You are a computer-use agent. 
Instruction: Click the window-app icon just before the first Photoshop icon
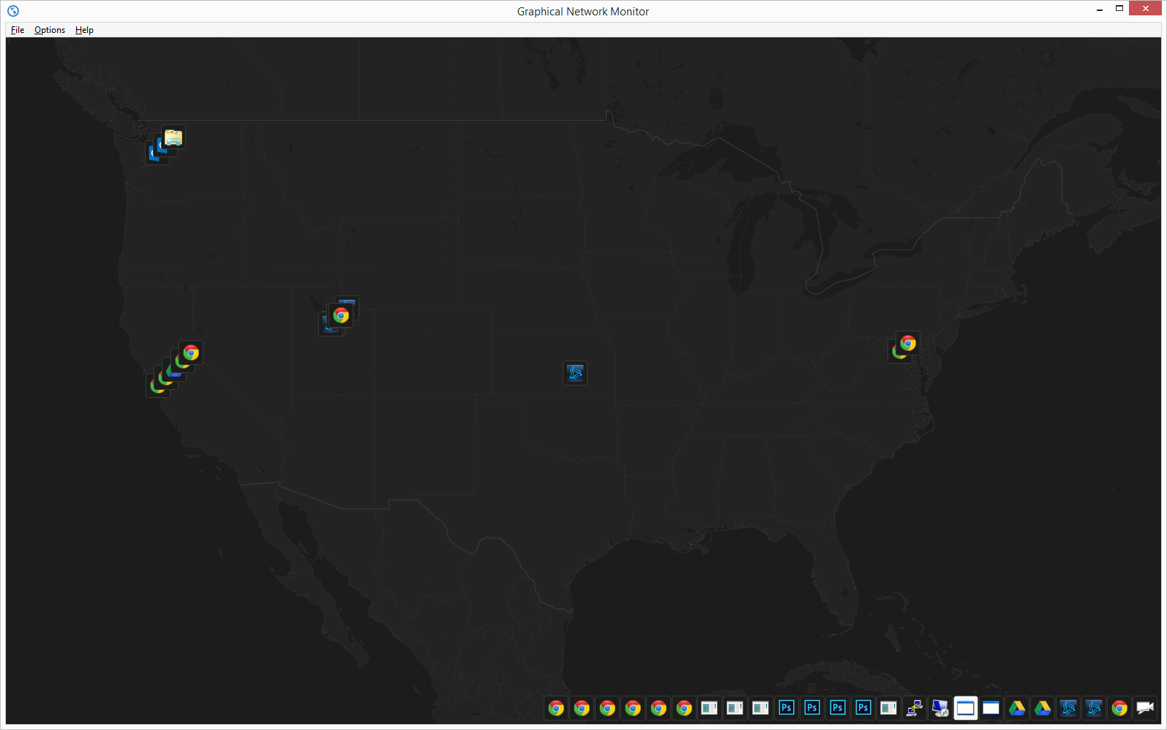point(761,708)
